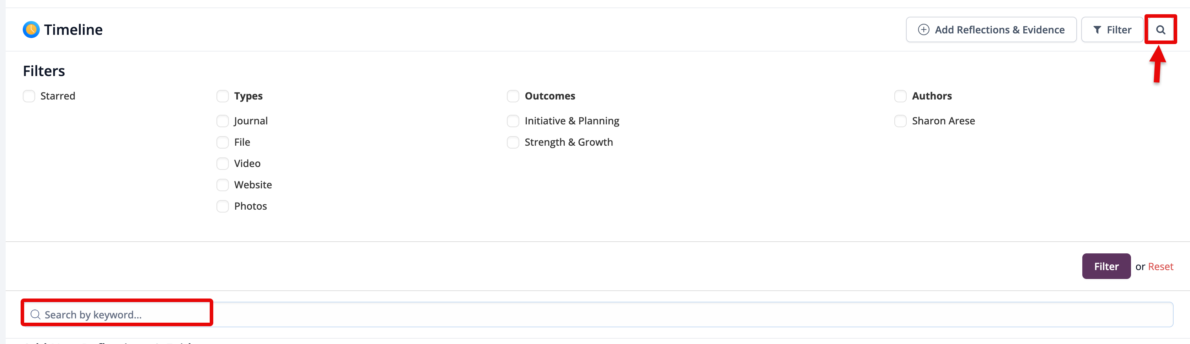Select all Types checkbox
This screenshot has width=1190, height=344.
point(223,96)
